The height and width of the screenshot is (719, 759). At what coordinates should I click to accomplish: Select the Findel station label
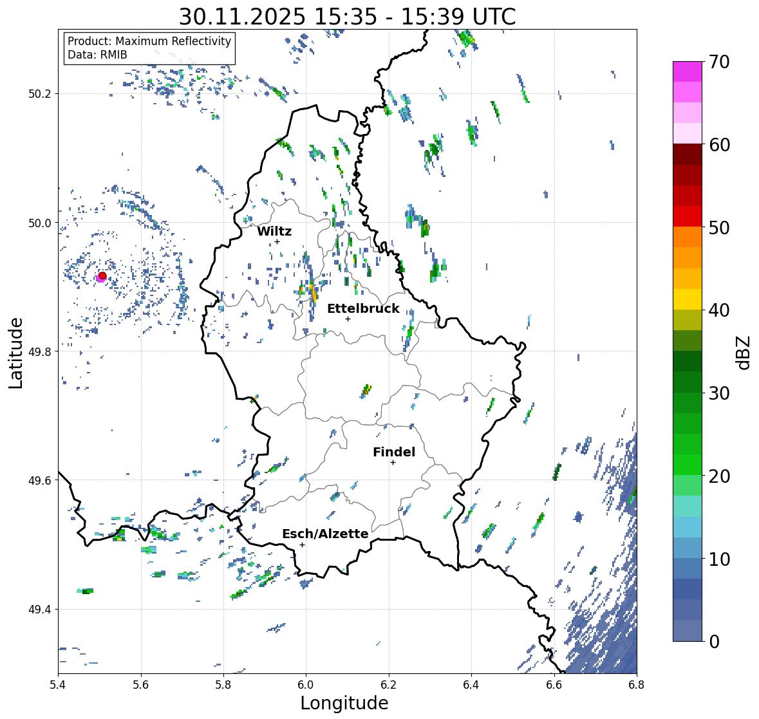(x=393, y=452)
